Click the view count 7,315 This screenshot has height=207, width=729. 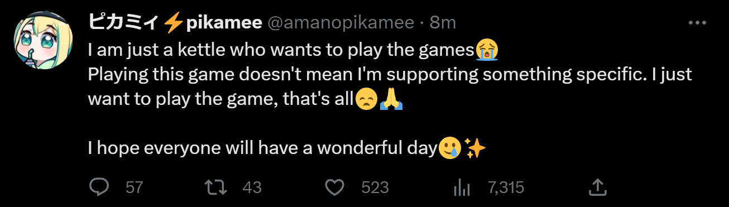click(x=506, y=187)
